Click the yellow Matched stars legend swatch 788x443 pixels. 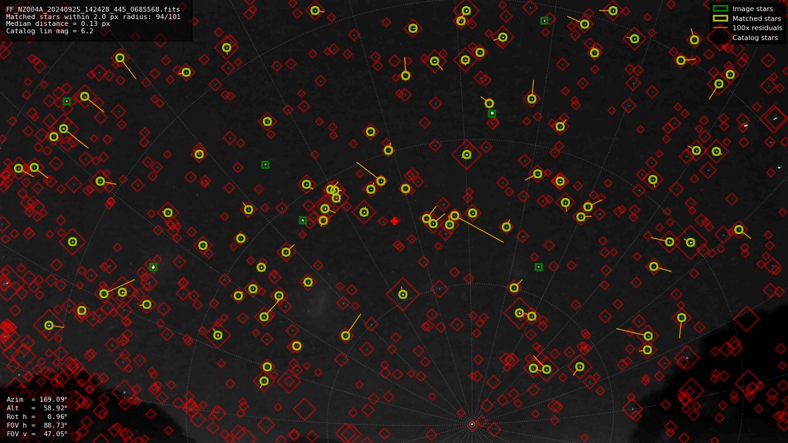coord(720,18)
